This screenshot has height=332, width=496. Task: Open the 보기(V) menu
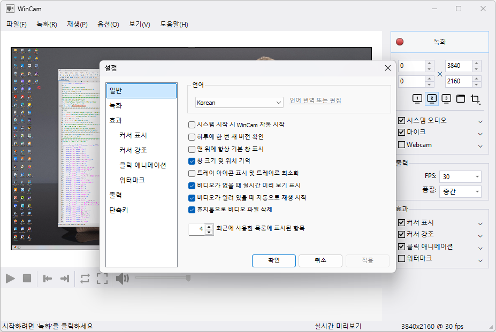coord(140,25)
